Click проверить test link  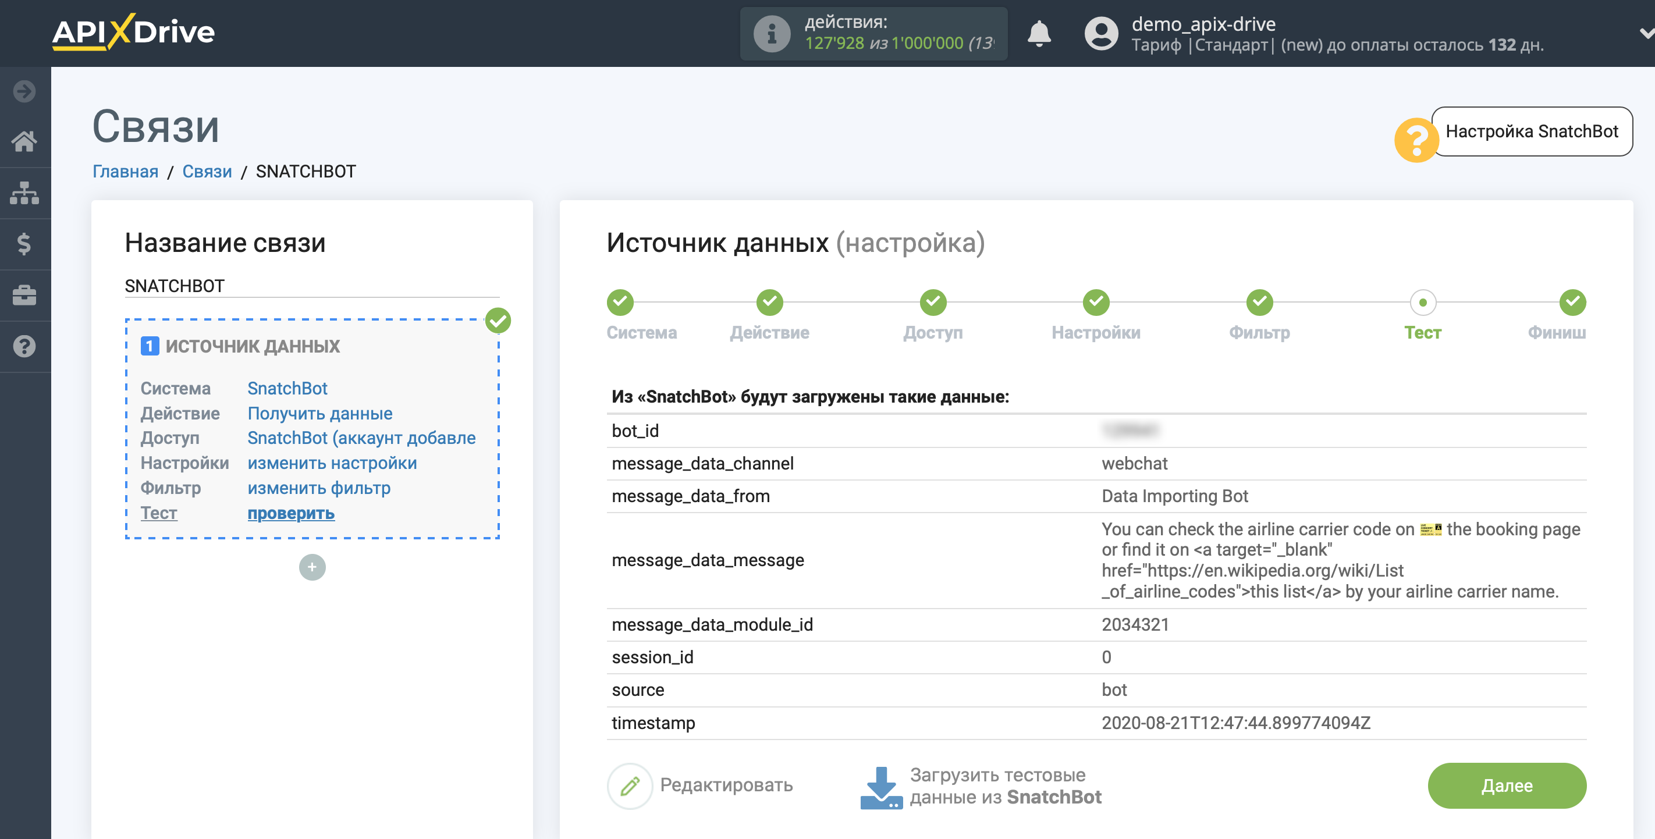click(x=291, y=513)
